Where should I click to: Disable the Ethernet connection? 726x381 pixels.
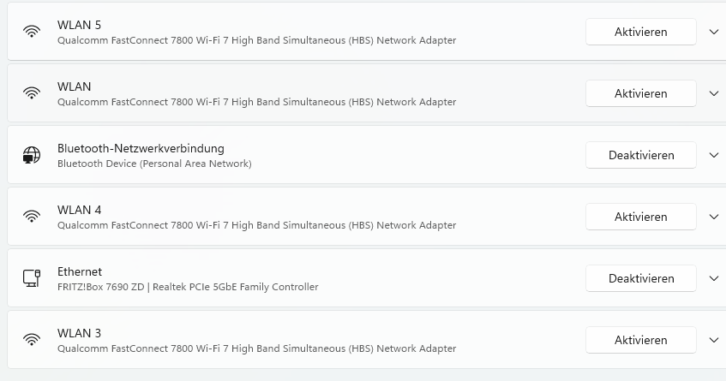[x=640, y=278]
